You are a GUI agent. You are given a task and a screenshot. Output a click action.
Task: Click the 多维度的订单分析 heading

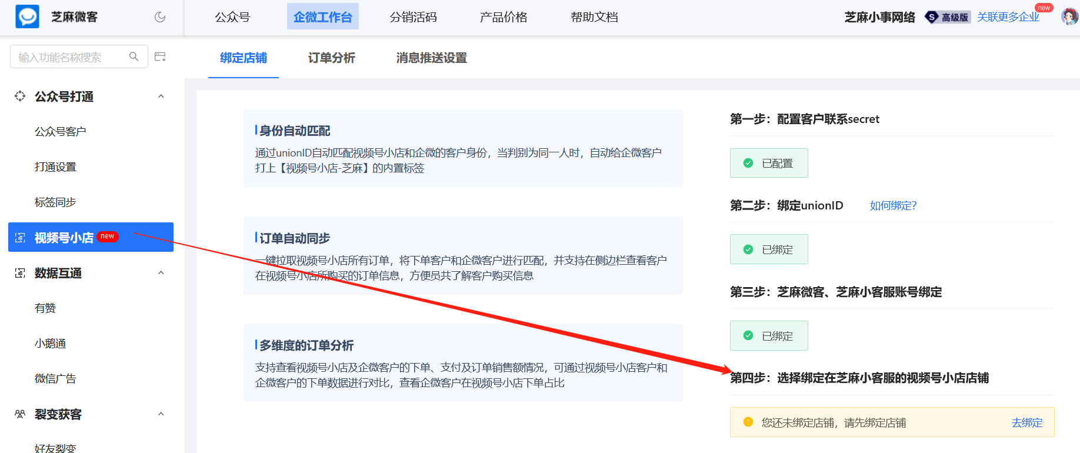click(306, 345)
